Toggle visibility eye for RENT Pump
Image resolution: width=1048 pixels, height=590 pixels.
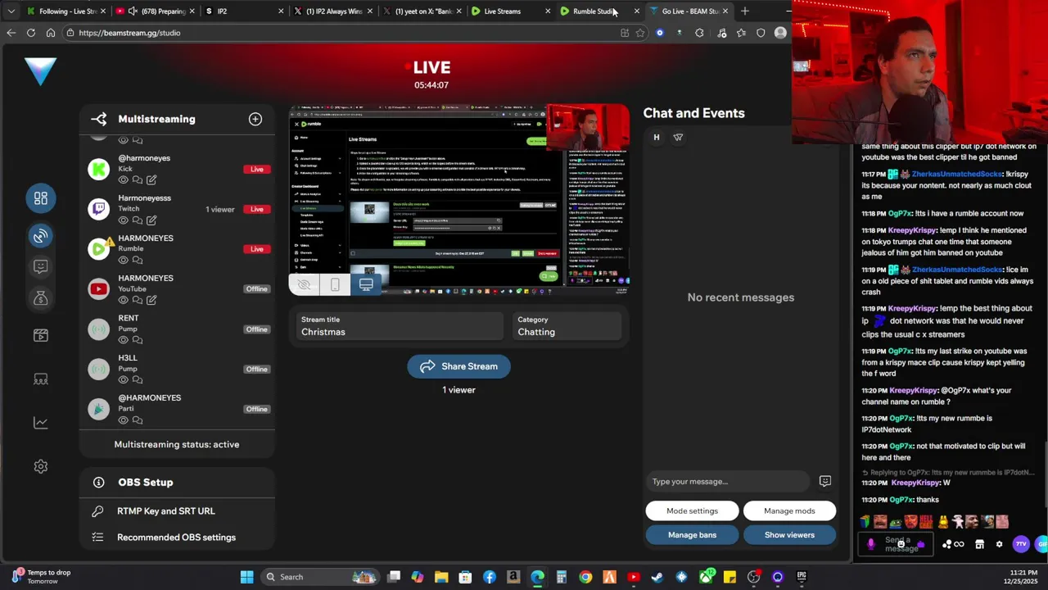click(x=124, y=340)
